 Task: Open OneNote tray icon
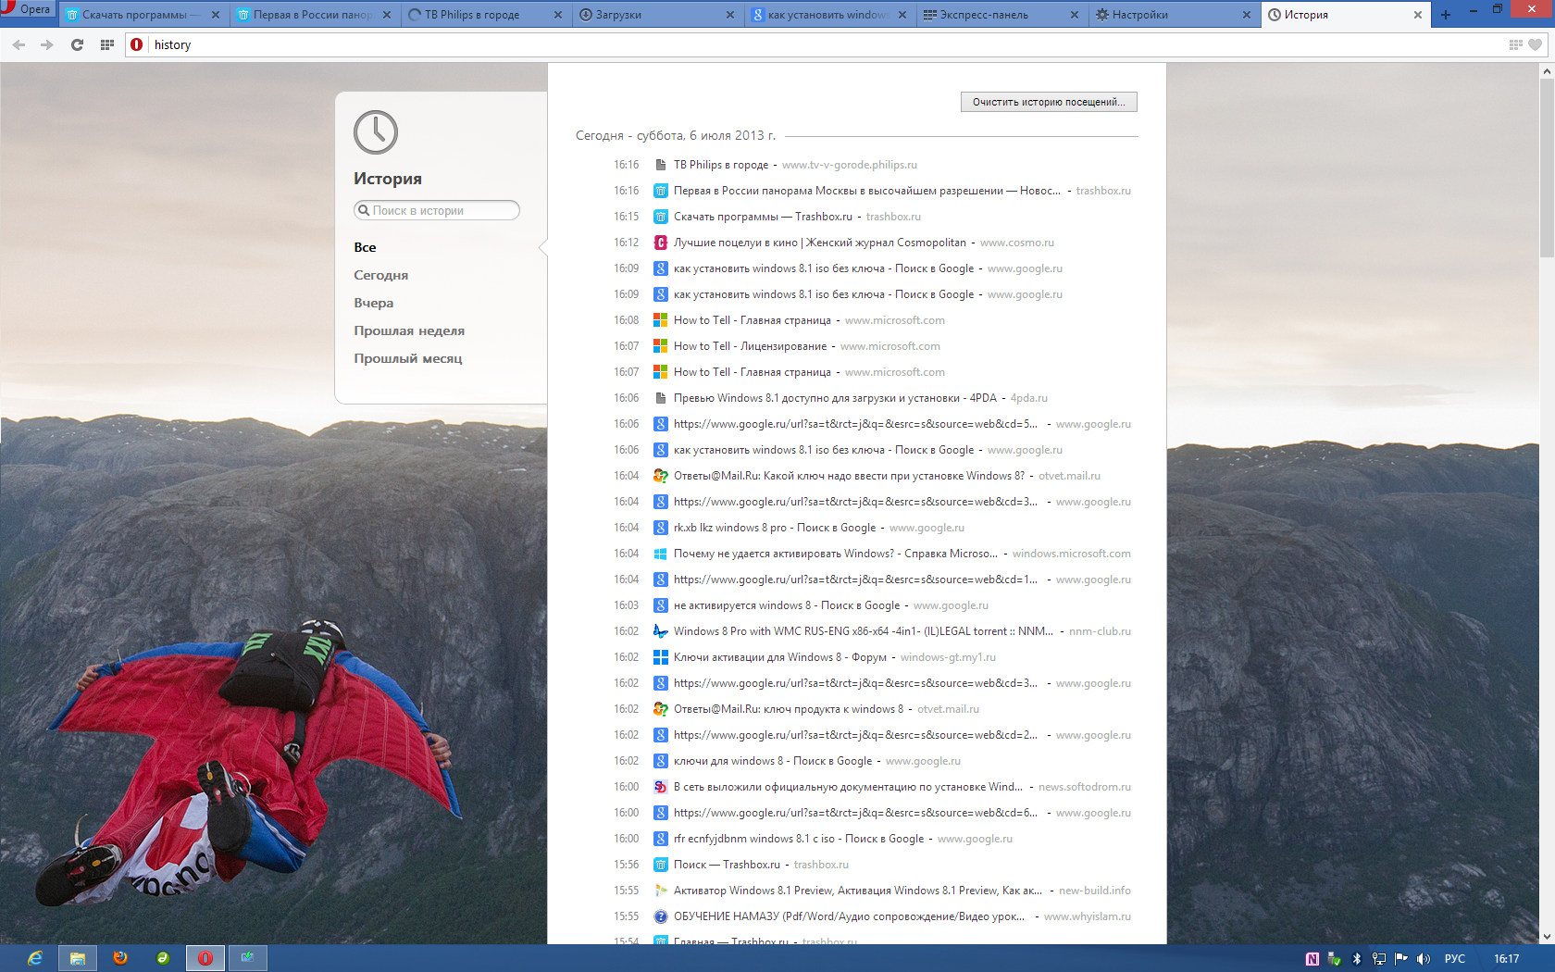(1312, 959)
